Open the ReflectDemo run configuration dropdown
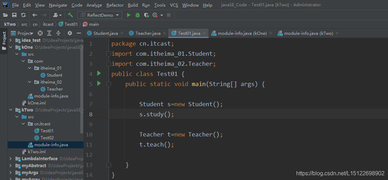The width and height of the screenshot is (388, 180). [x=100, y=15]
